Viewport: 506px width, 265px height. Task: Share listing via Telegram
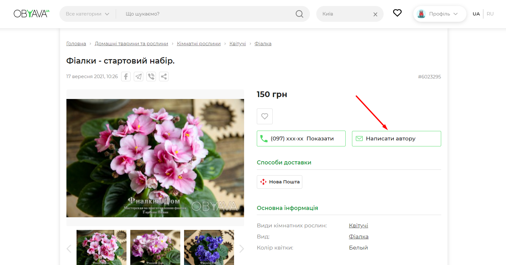tap(139, 77)
